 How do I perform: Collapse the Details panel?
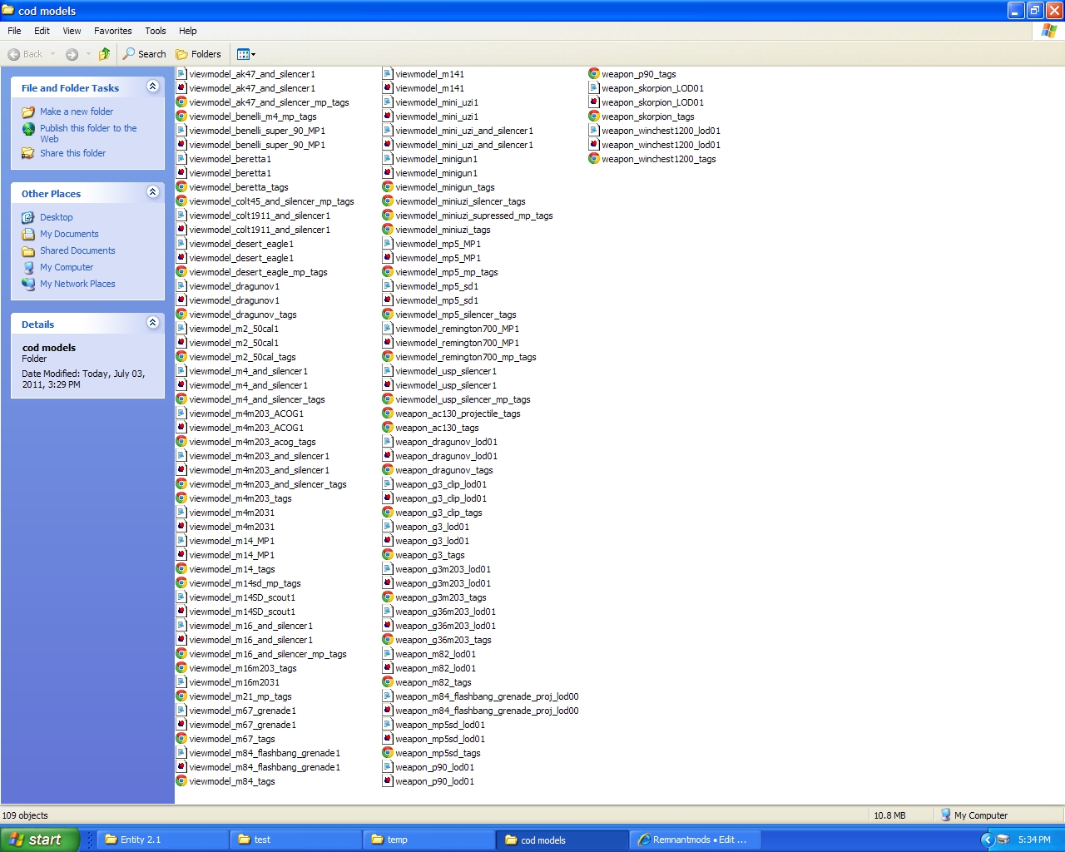pos(152,323)
